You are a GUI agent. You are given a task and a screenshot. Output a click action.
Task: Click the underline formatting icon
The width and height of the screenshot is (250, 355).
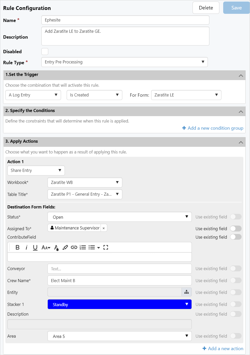click(35, 247)
